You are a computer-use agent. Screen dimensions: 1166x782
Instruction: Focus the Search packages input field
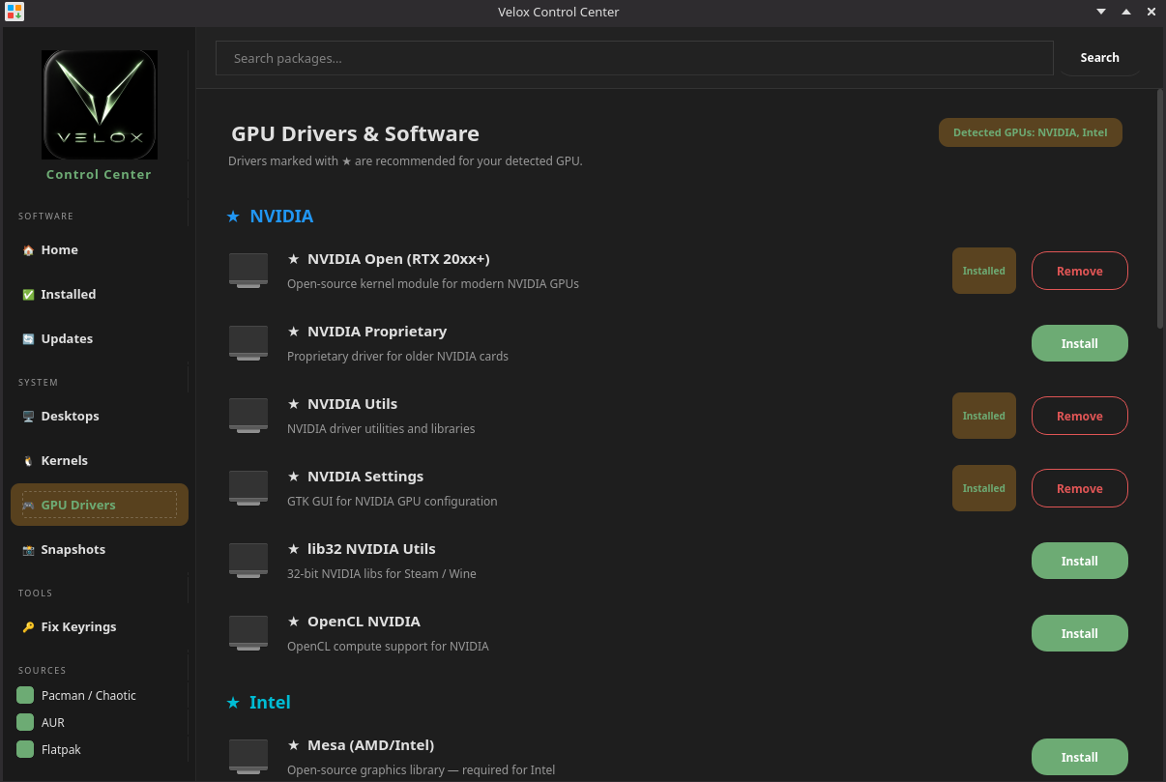tap(634, 58)
